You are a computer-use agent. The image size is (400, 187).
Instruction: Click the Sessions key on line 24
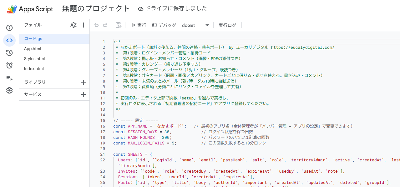pyautogui.click(x=128, y=177)
